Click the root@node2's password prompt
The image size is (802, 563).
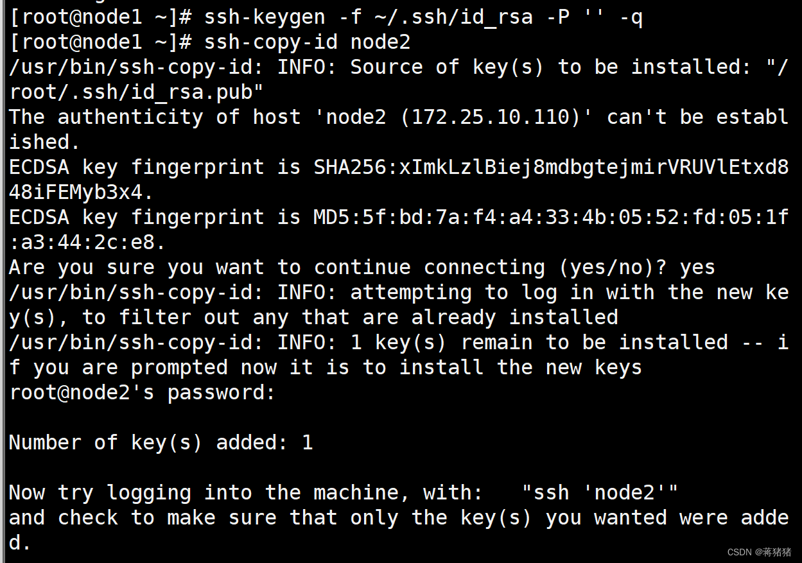point(142,392)
